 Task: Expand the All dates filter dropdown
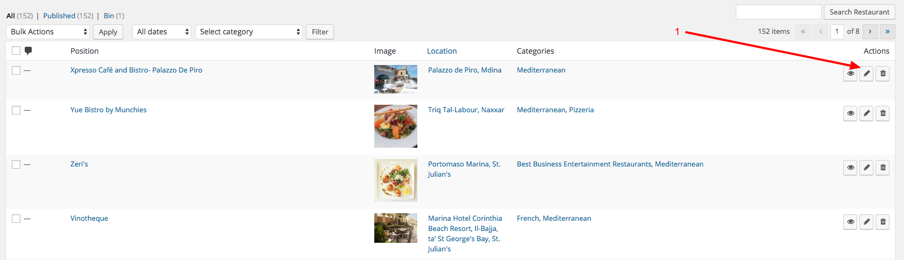(x=162, y=32)
